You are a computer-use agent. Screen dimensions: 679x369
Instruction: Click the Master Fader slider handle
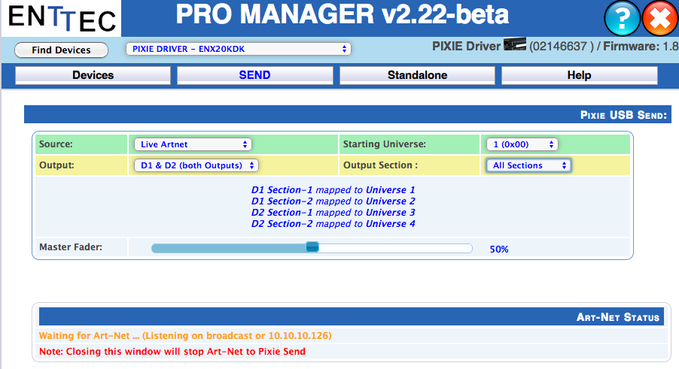tap(312, 247)
